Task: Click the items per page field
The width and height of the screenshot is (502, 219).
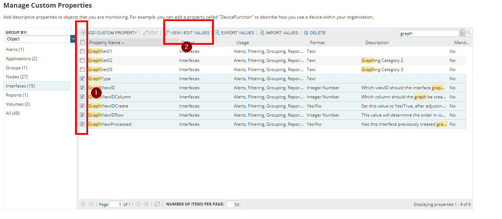Action: tap(233, 204)
